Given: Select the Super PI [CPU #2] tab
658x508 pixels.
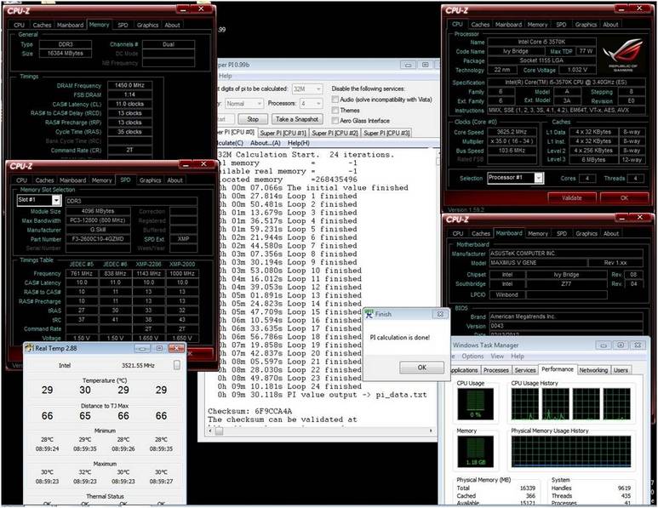Looking at the screenshot, I should (x=335, y=133).
